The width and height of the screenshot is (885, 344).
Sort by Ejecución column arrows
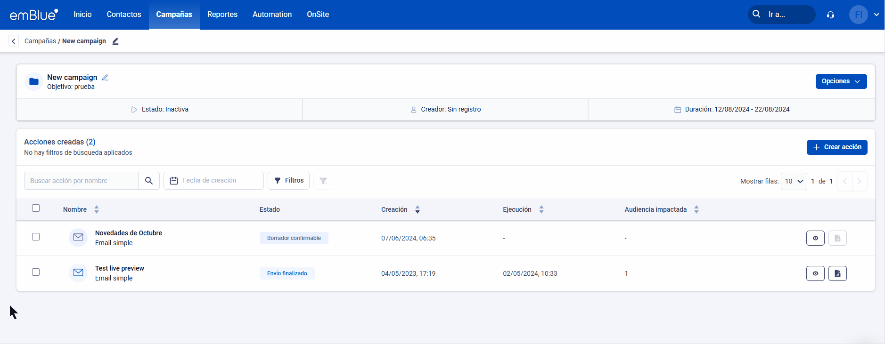[x=541, y=209]
